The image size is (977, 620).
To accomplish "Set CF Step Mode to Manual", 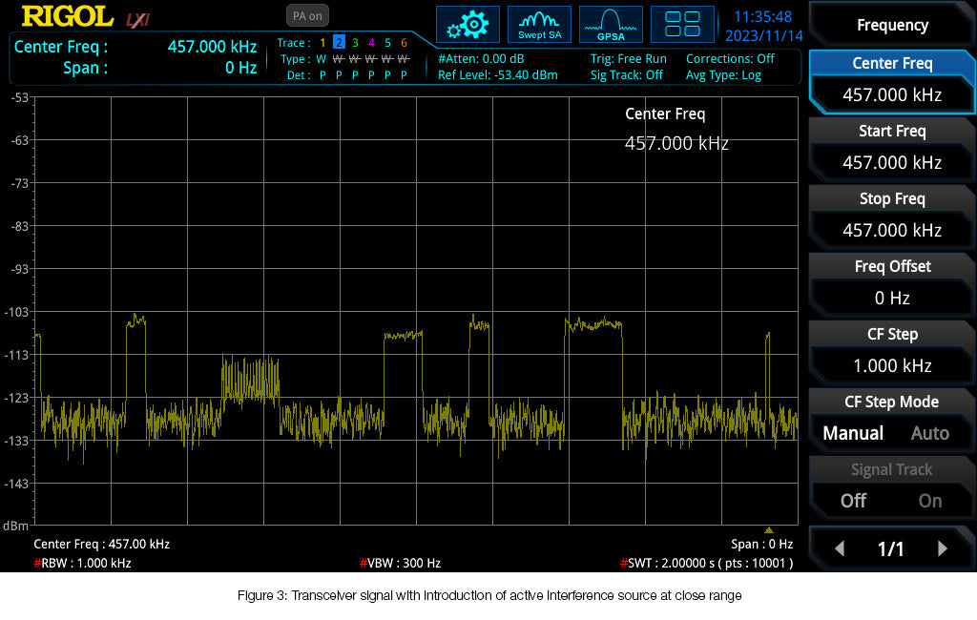I will 853,433.
